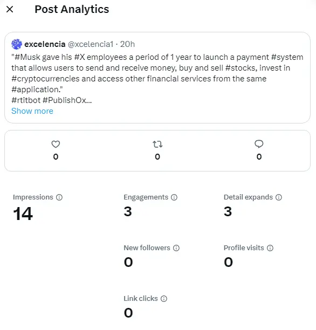Open the Impressions info icon
This screenshot has width=316, height=330.
point(59,197)
